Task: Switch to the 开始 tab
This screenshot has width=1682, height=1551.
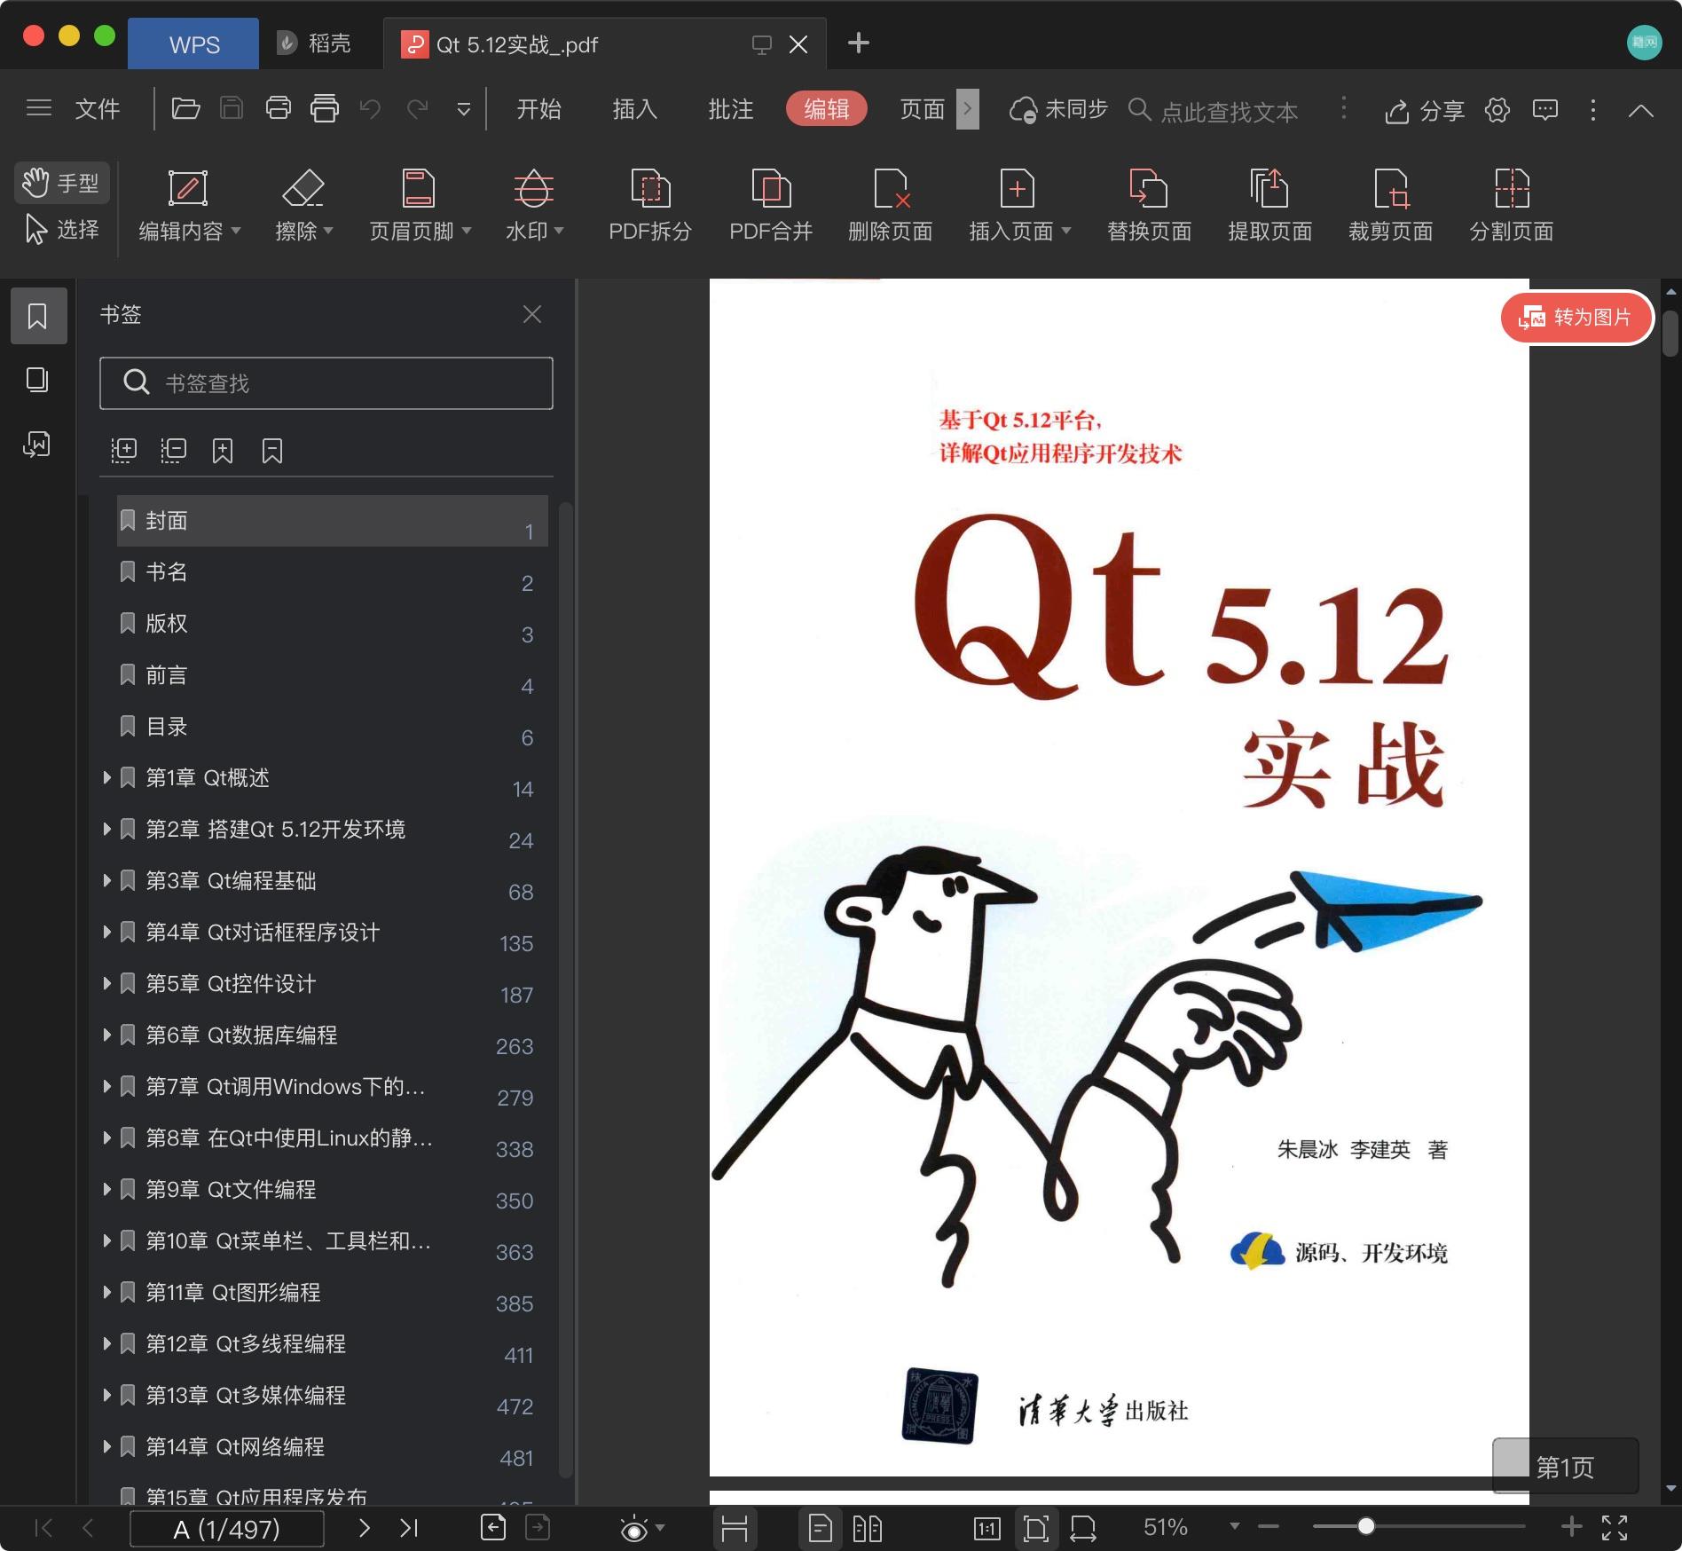Action: 538,109
